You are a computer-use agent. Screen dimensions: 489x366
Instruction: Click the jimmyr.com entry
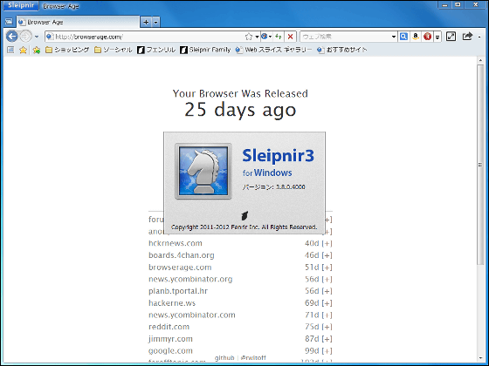170,339
